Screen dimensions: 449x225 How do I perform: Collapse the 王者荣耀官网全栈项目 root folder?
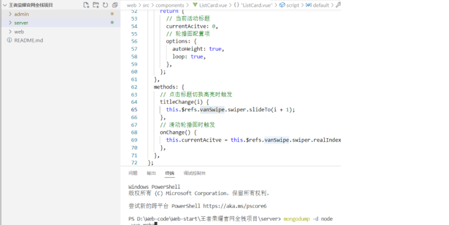(5, 5)
